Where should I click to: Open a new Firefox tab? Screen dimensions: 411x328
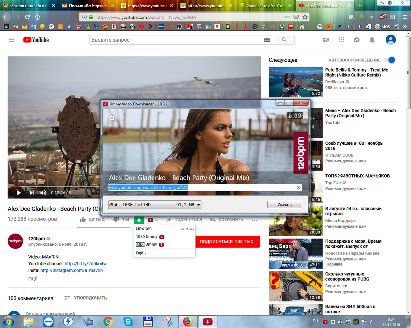(x=360, y=5)
